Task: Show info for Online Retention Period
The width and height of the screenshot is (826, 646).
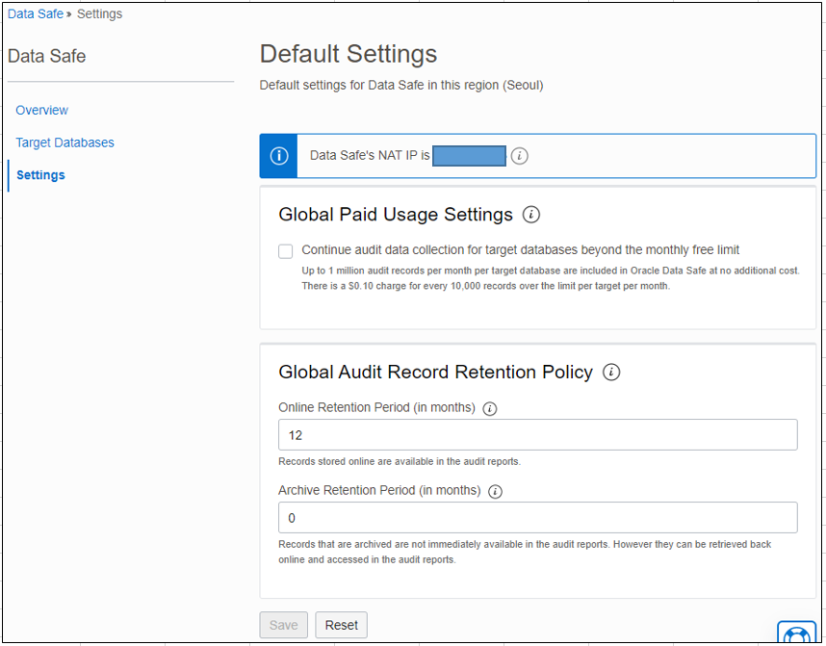Action: coord(490,408)
